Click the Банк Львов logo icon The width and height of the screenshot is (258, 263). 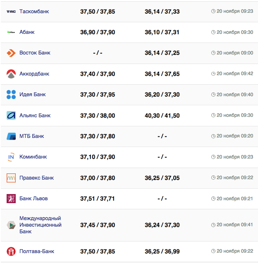tap(11, 199)
